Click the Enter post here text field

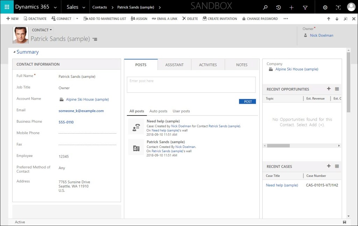tap(191, 84)
